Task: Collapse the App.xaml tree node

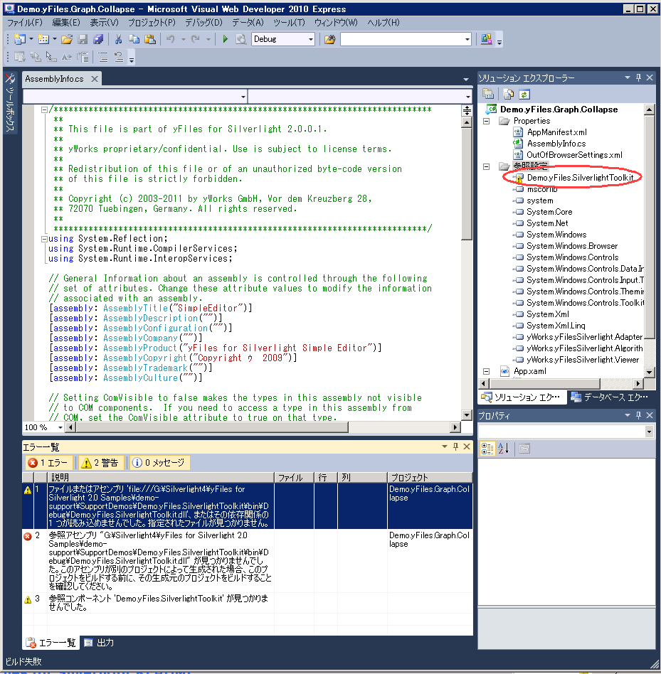Action: tap(487, 371)
